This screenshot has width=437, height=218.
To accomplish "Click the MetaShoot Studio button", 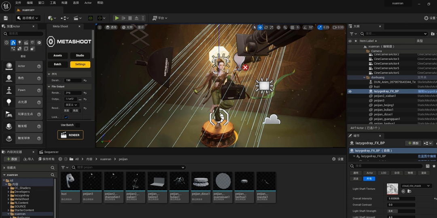I will coord(80,55).
